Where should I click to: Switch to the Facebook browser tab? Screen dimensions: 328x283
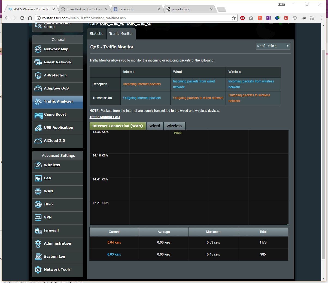click(x=136, y=9)
